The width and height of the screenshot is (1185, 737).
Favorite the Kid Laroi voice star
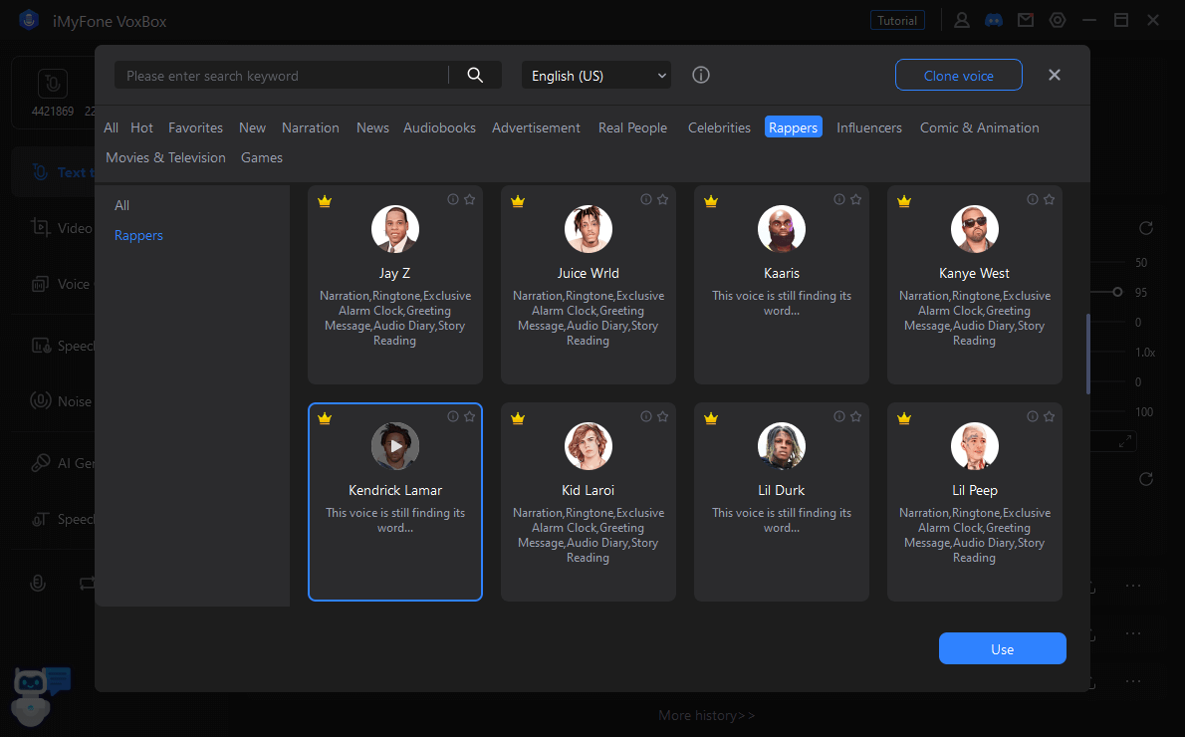[663, 416]
